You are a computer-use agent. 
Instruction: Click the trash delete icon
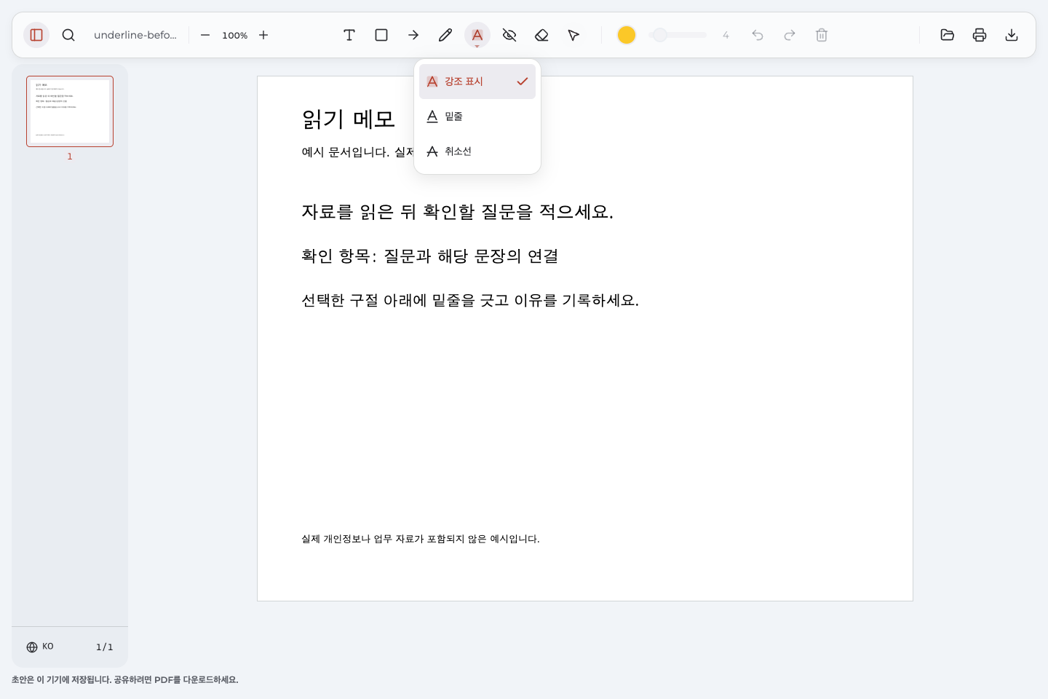(822, 35)
